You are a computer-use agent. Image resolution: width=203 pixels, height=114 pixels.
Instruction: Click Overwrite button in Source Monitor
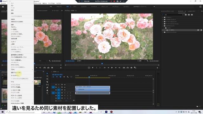tap(48, 67)
